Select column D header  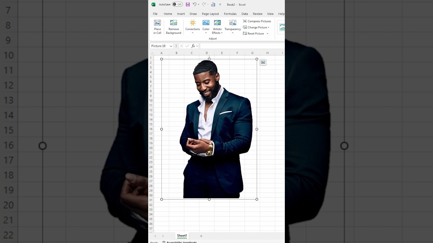(207, 53)
